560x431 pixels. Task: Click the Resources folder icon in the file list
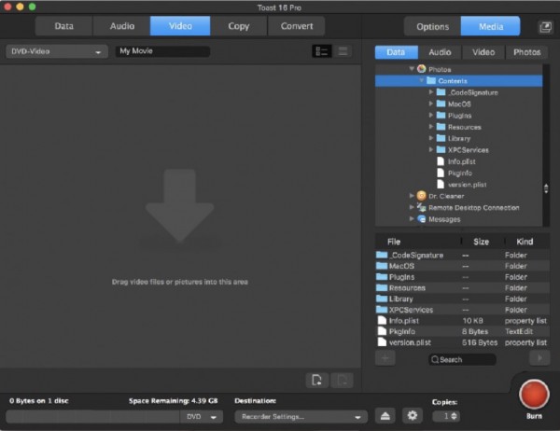(382, 288)
